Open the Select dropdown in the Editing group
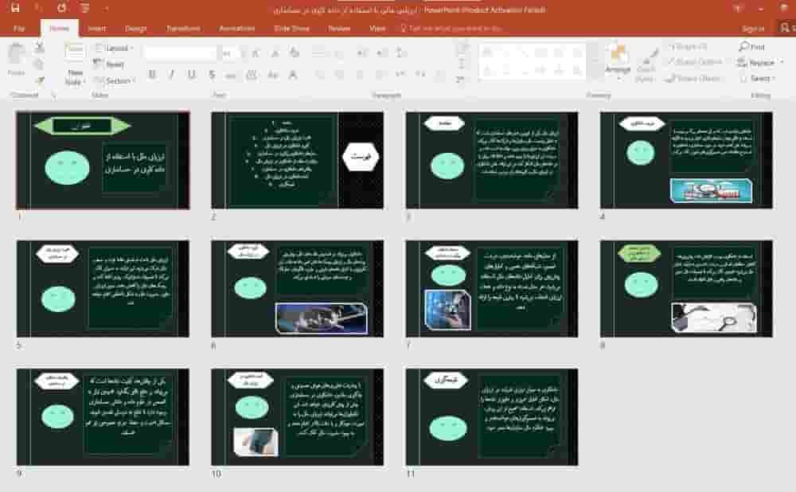The height and width of the screenshot is (492, 796). pos(759,78)
